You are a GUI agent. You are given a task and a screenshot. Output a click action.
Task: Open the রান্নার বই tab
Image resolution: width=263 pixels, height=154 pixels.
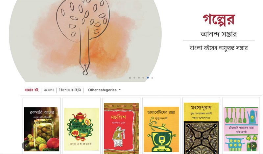32,90
